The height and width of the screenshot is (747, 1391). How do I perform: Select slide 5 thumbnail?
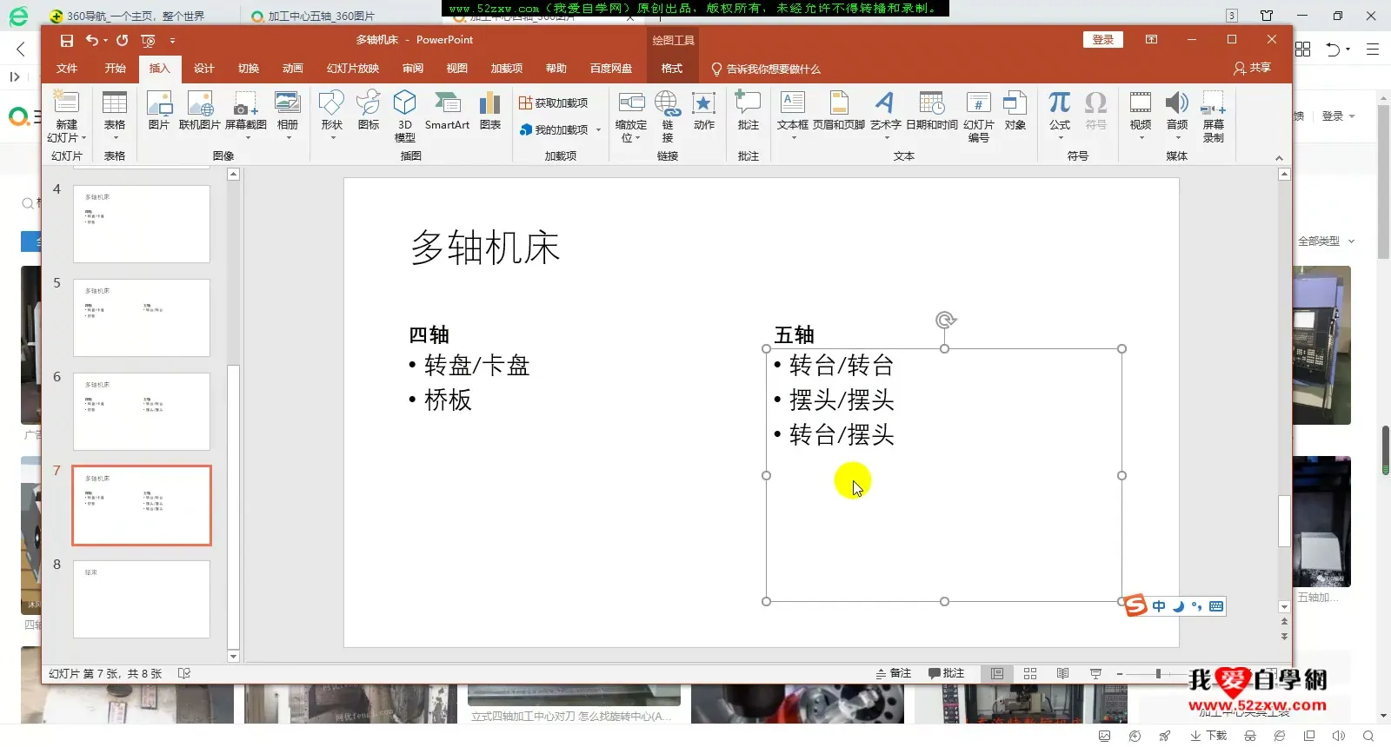pyautogui.click(x=142, y=317)
